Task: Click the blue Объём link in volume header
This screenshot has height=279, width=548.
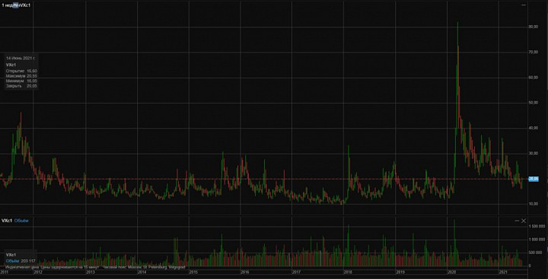Action: 21,220
